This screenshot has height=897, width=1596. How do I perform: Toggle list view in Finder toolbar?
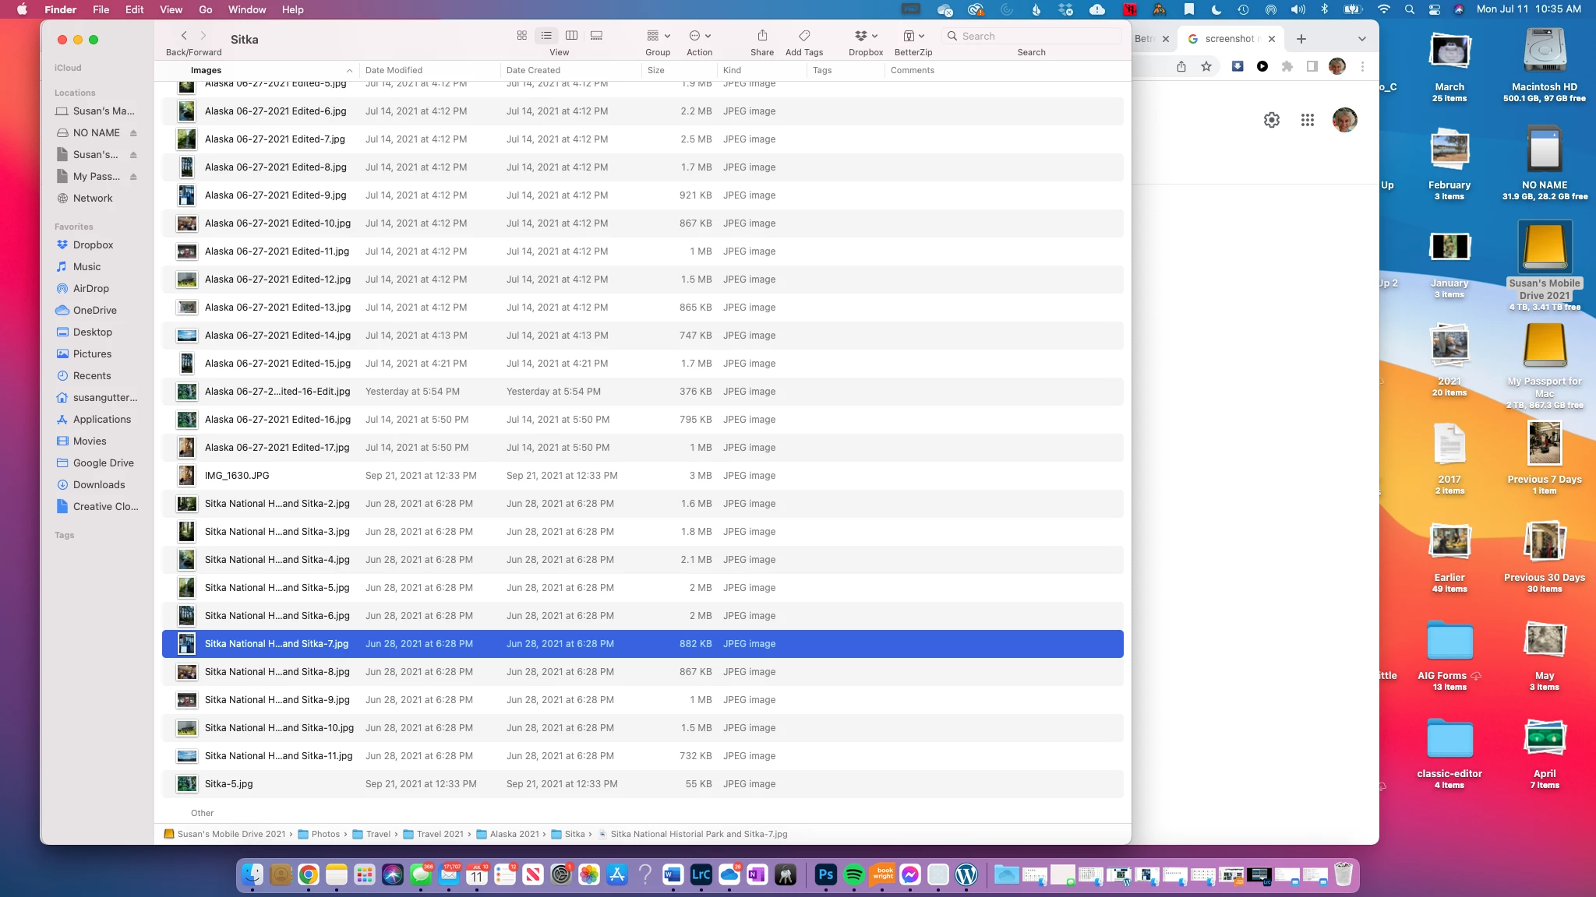[x=546, y=36]
